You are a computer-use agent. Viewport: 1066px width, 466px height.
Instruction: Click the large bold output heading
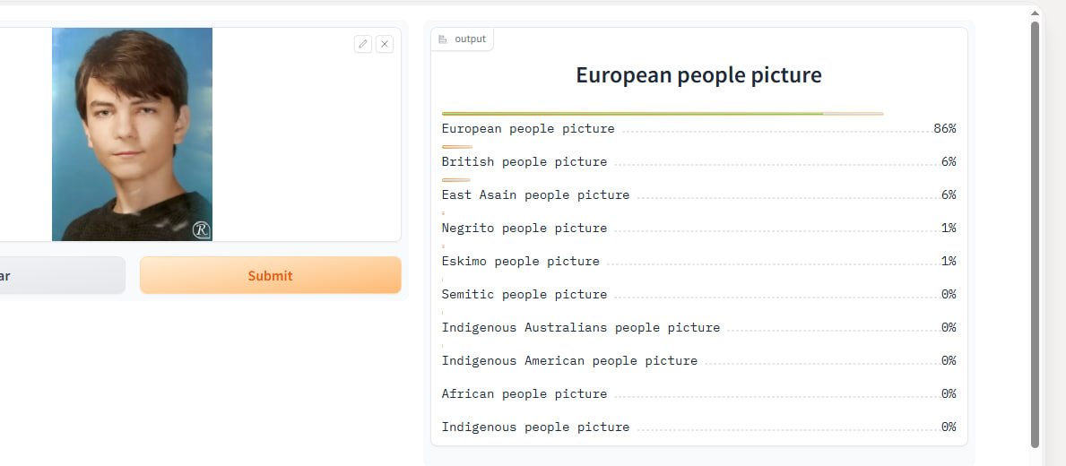click(698, 75)
